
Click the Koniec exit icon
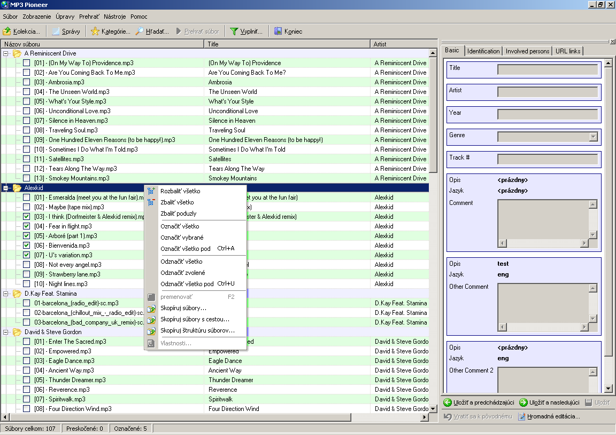click(278, 31)
